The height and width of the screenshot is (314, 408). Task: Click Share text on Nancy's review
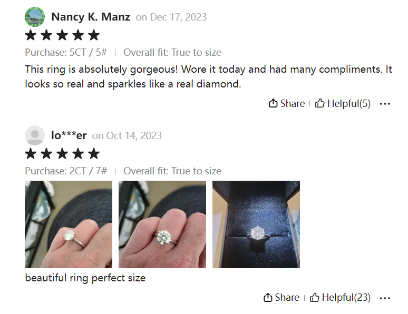(293, 104)
